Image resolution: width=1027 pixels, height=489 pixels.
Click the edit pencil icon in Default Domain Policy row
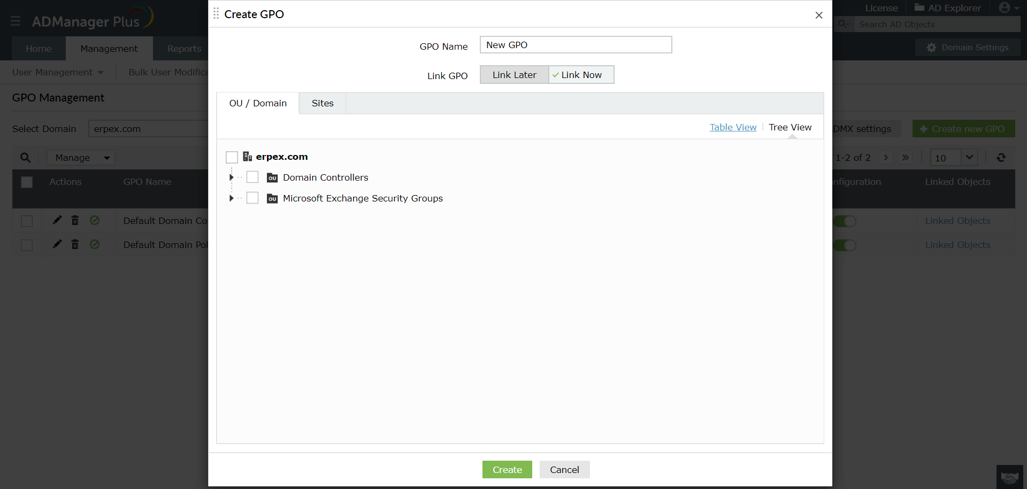[x=57, y=244]
